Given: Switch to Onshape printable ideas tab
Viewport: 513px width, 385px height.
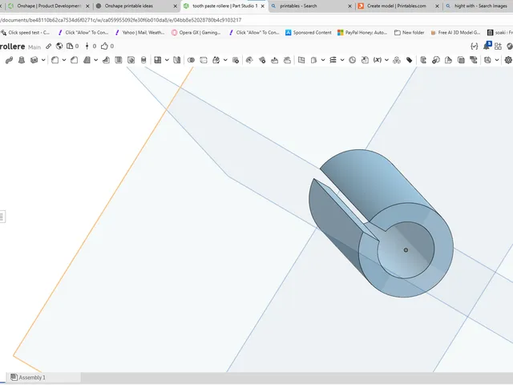Looking at the screenshot, I should click(129, 6).
